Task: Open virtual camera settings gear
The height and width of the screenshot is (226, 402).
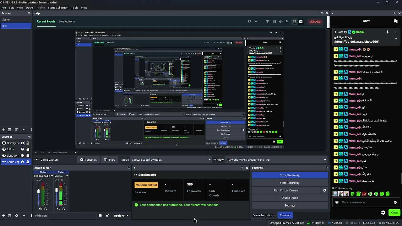Action: 325,190
